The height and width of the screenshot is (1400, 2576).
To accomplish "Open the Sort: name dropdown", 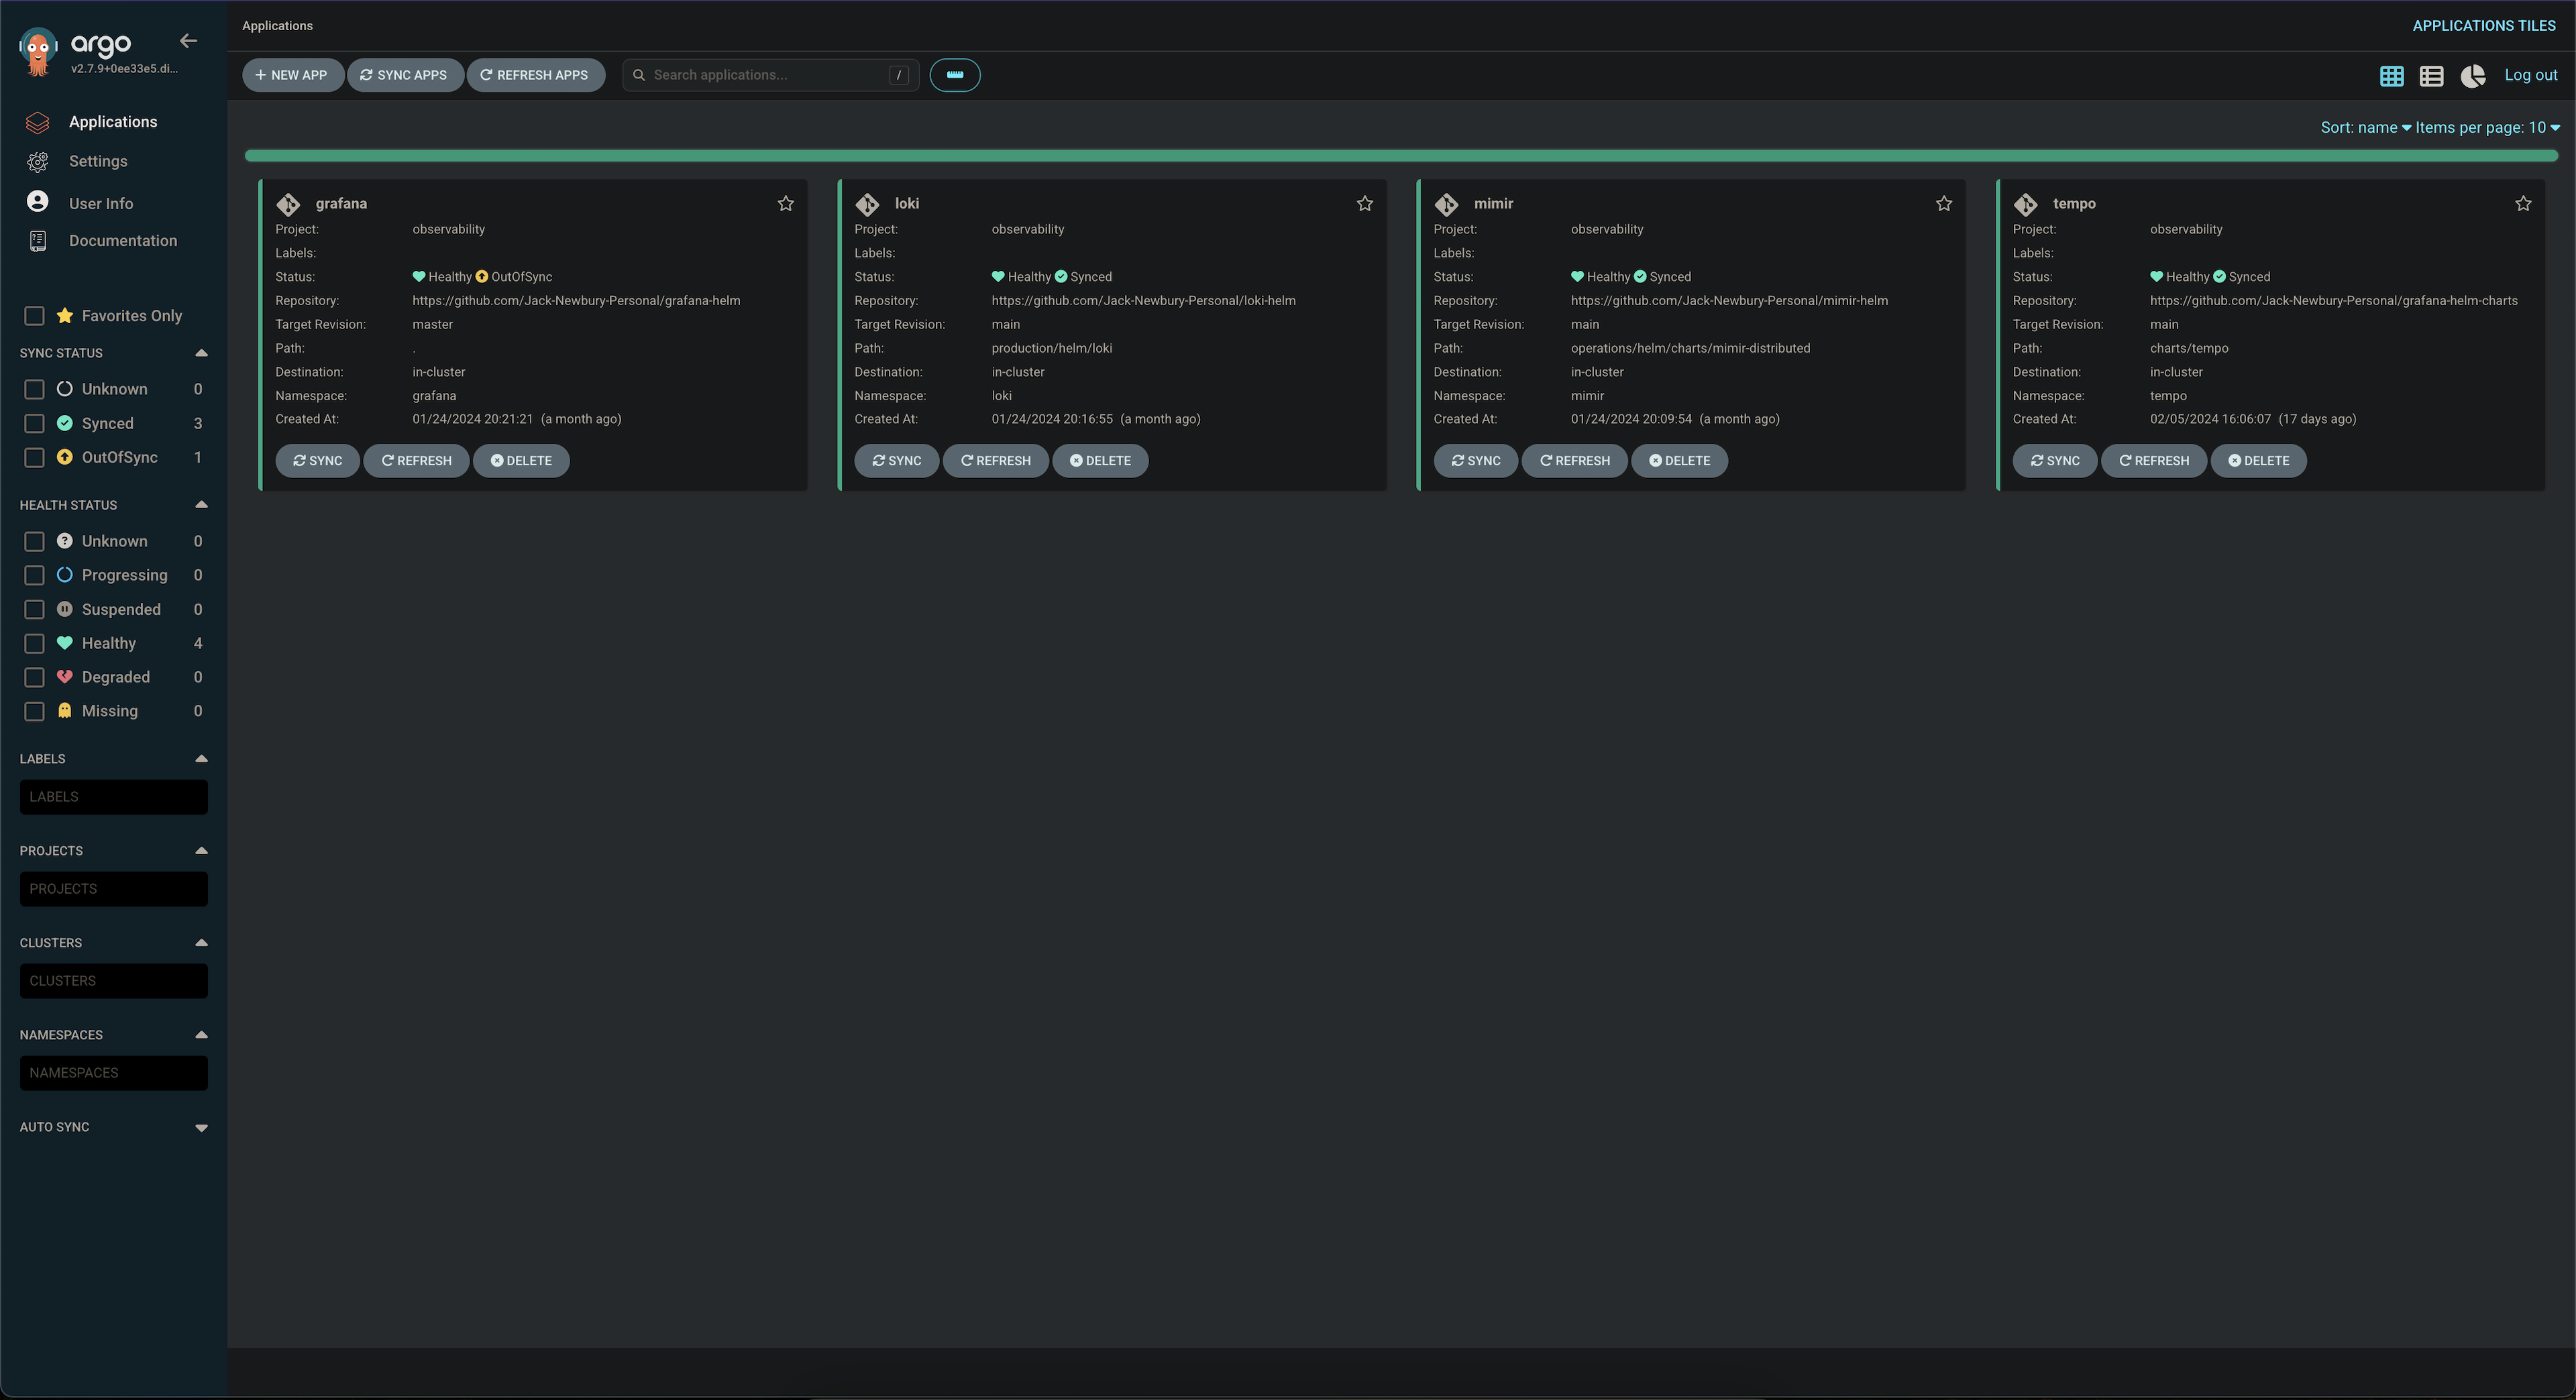I will (2365, 128).
